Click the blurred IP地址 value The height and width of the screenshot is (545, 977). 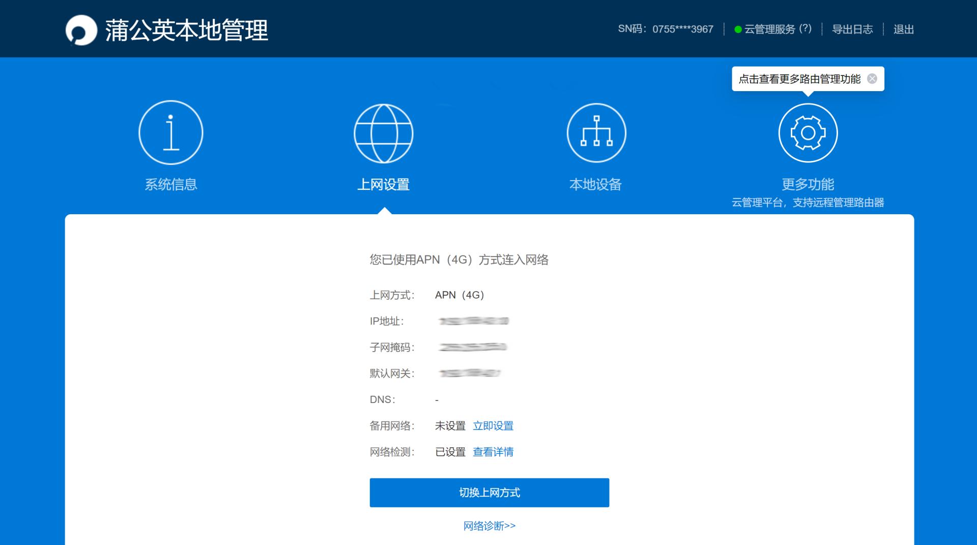473,321
